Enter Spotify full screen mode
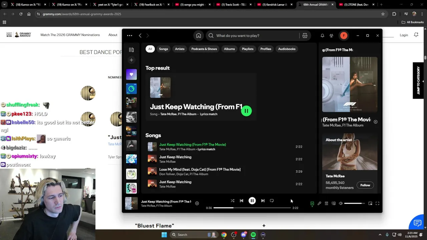Screen dimensions: 427x240 tap(377, 203)
